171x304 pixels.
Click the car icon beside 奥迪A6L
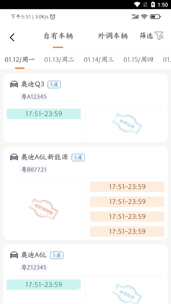(x=14, y=255)
